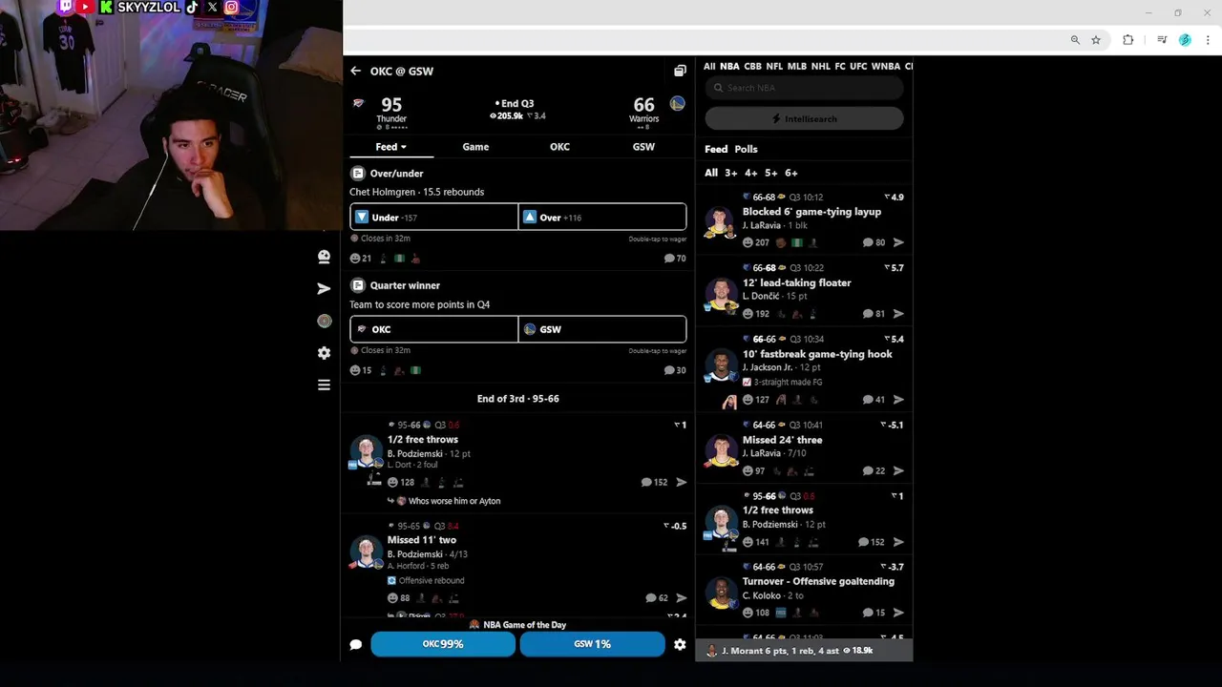Filter right feed by 5+ rating

coord(770,173)
